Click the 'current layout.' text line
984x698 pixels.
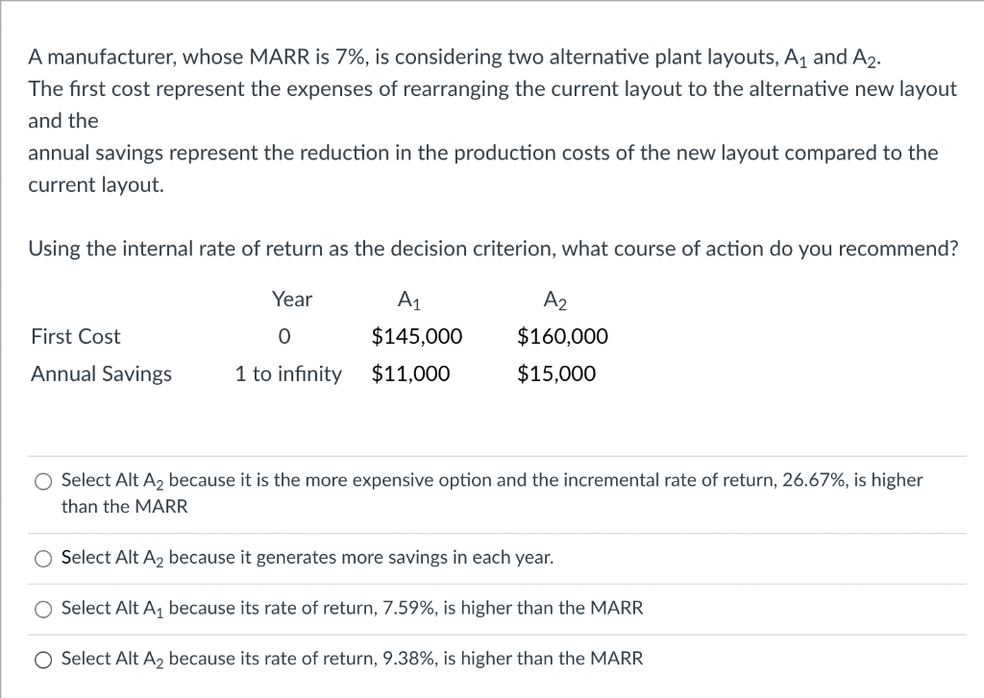click(96, 185)
